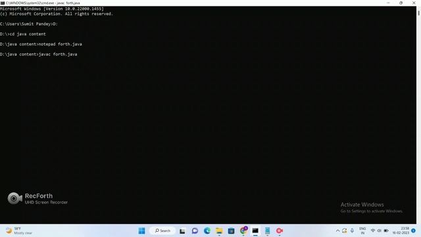Image resolution: width=421 pixels, height=237 pixels.
Task: Select the Command Prompt taskbar icon
Action: [255, 230]
